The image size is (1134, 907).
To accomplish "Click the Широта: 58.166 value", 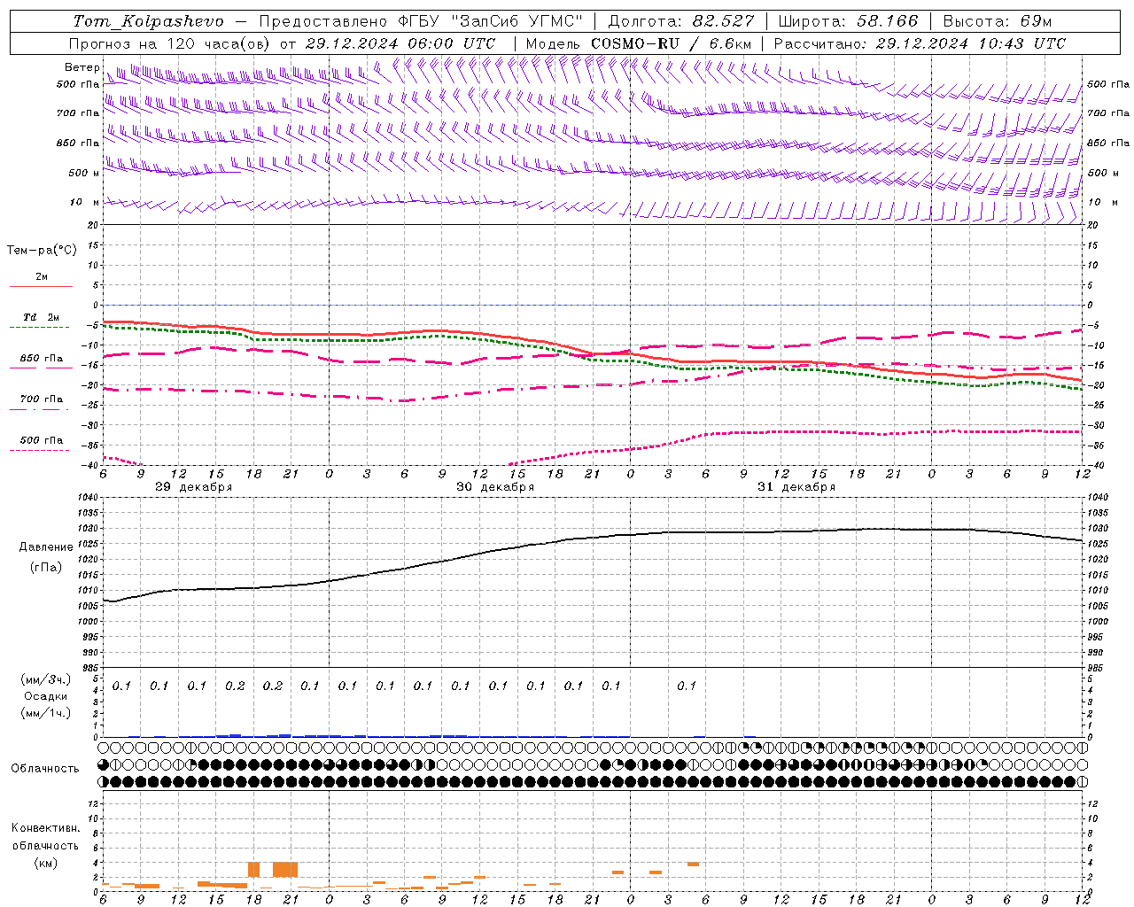I will (x=849, y=21).
